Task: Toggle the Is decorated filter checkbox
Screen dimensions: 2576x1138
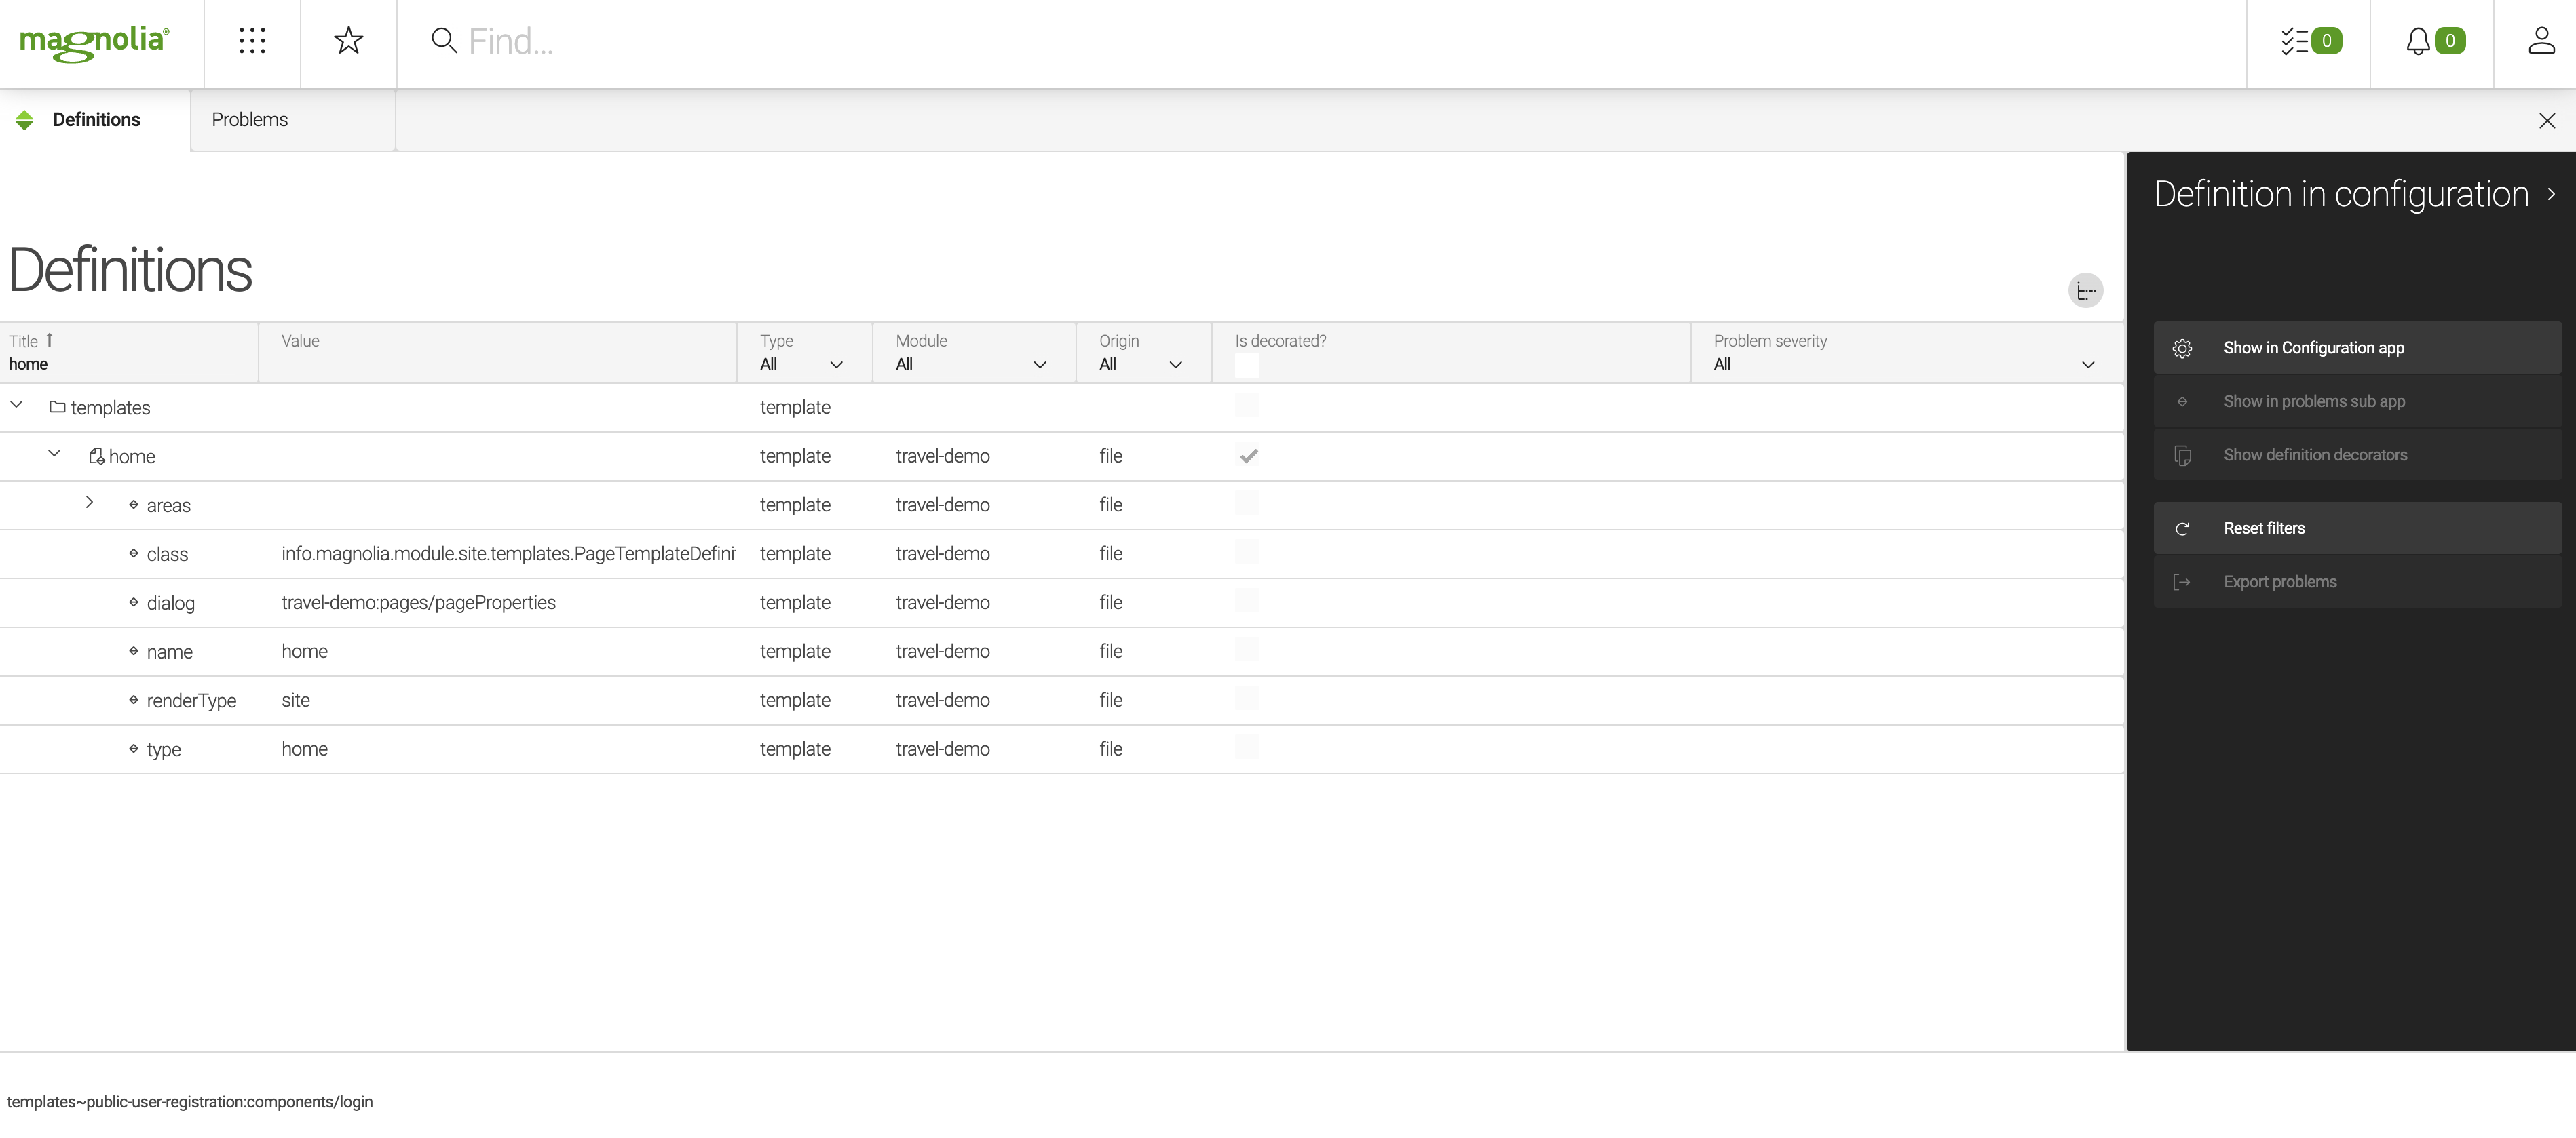Action: click(1247, 366)
